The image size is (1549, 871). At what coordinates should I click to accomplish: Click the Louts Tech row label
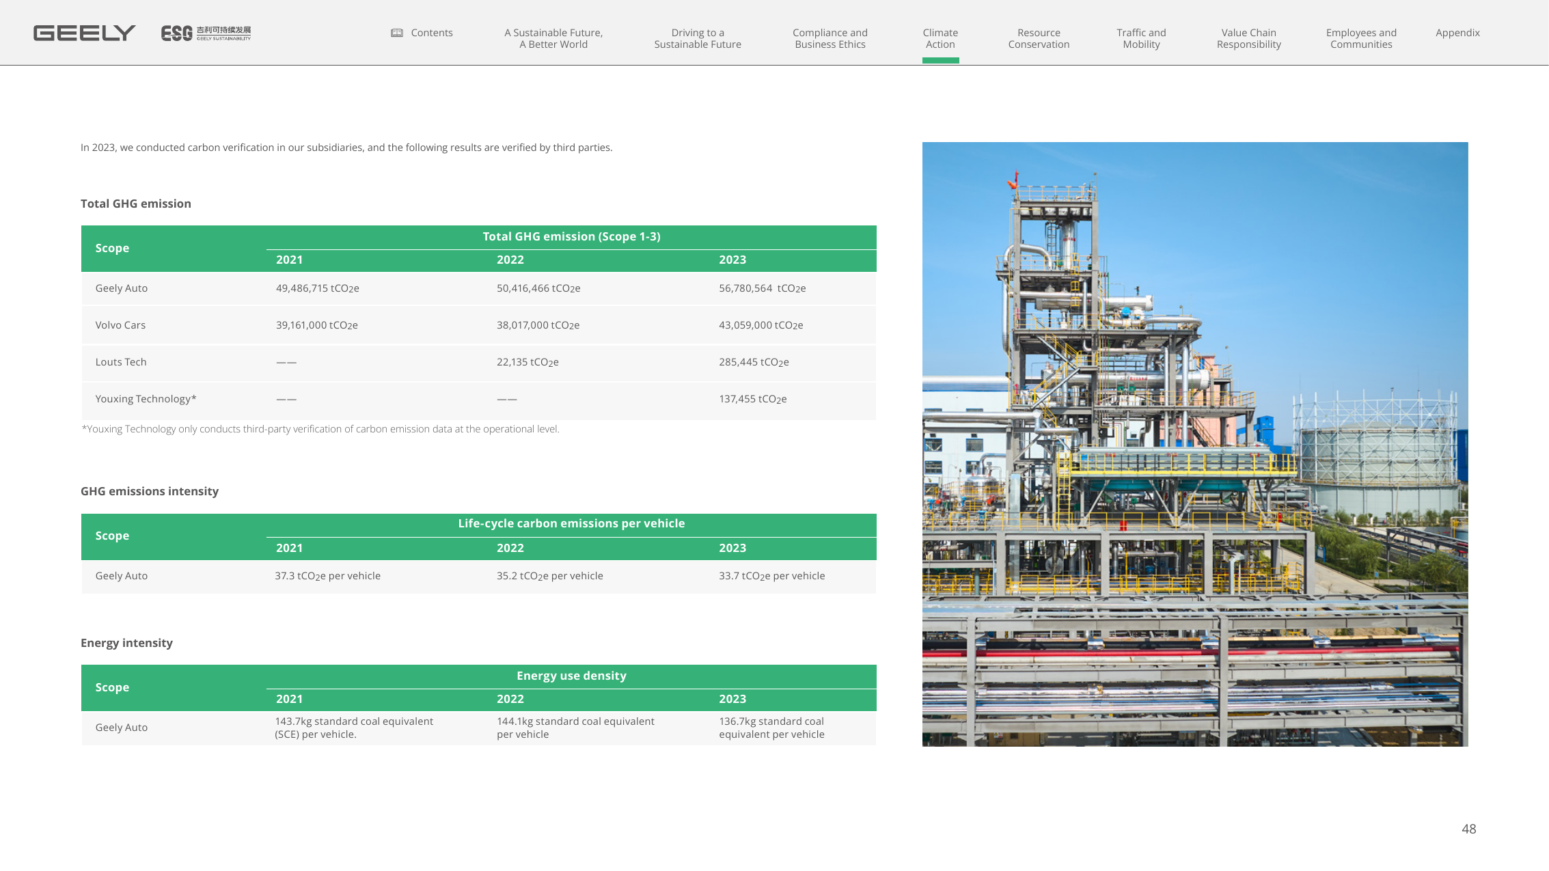121,362
